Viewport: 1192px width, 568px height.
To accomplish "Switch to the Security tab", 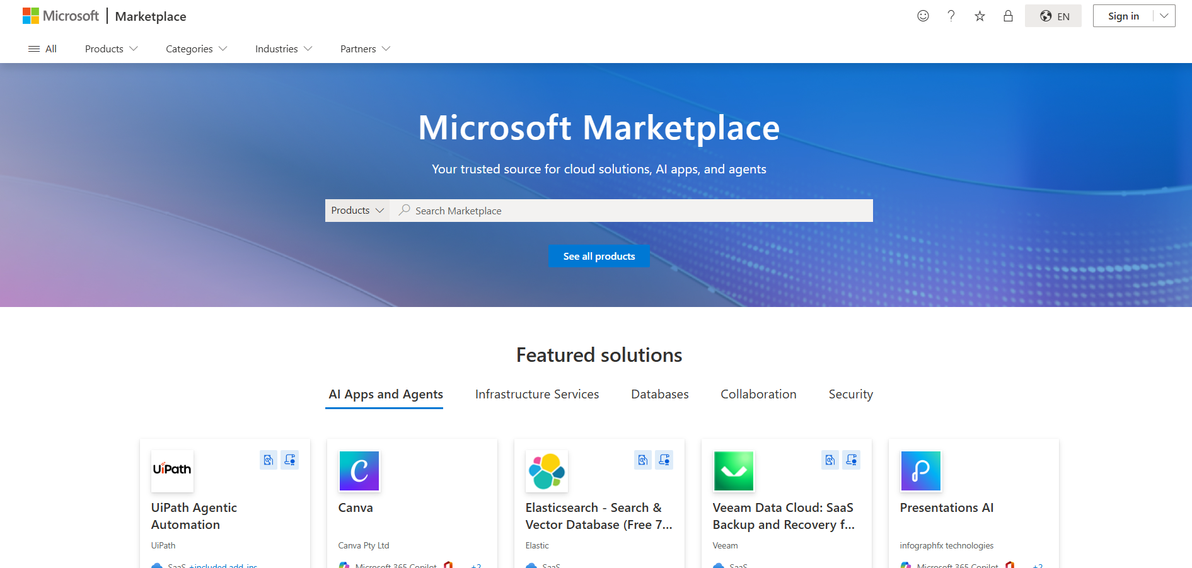I will pos(850,394).
